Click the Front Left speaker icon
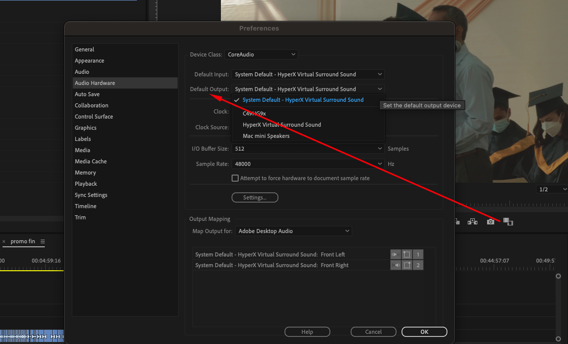 click(396, 254)
